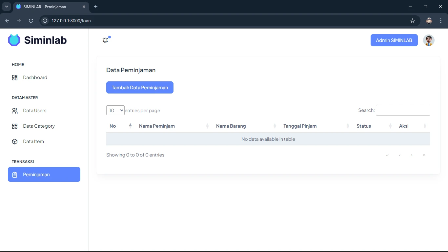Open Data Category in sidebar
This screenshot has height=252, width=448.
click(39, 126)
